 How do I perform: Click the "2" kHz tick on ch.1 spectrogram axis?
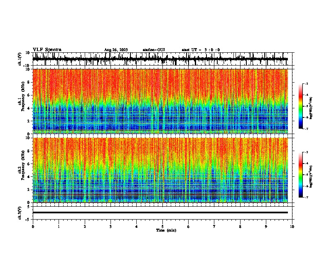29,121
